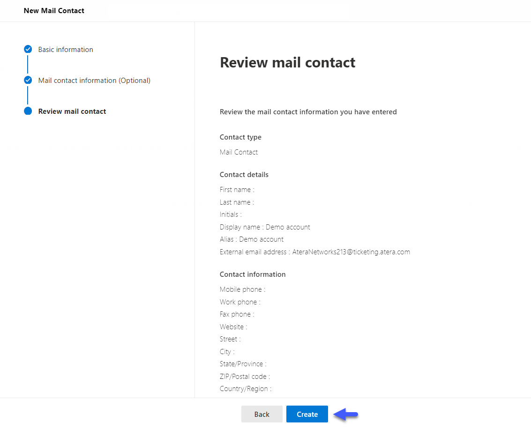The image size is (531, 429).
Task: Open Mail contact information (Optional) step
Action: 94,81
